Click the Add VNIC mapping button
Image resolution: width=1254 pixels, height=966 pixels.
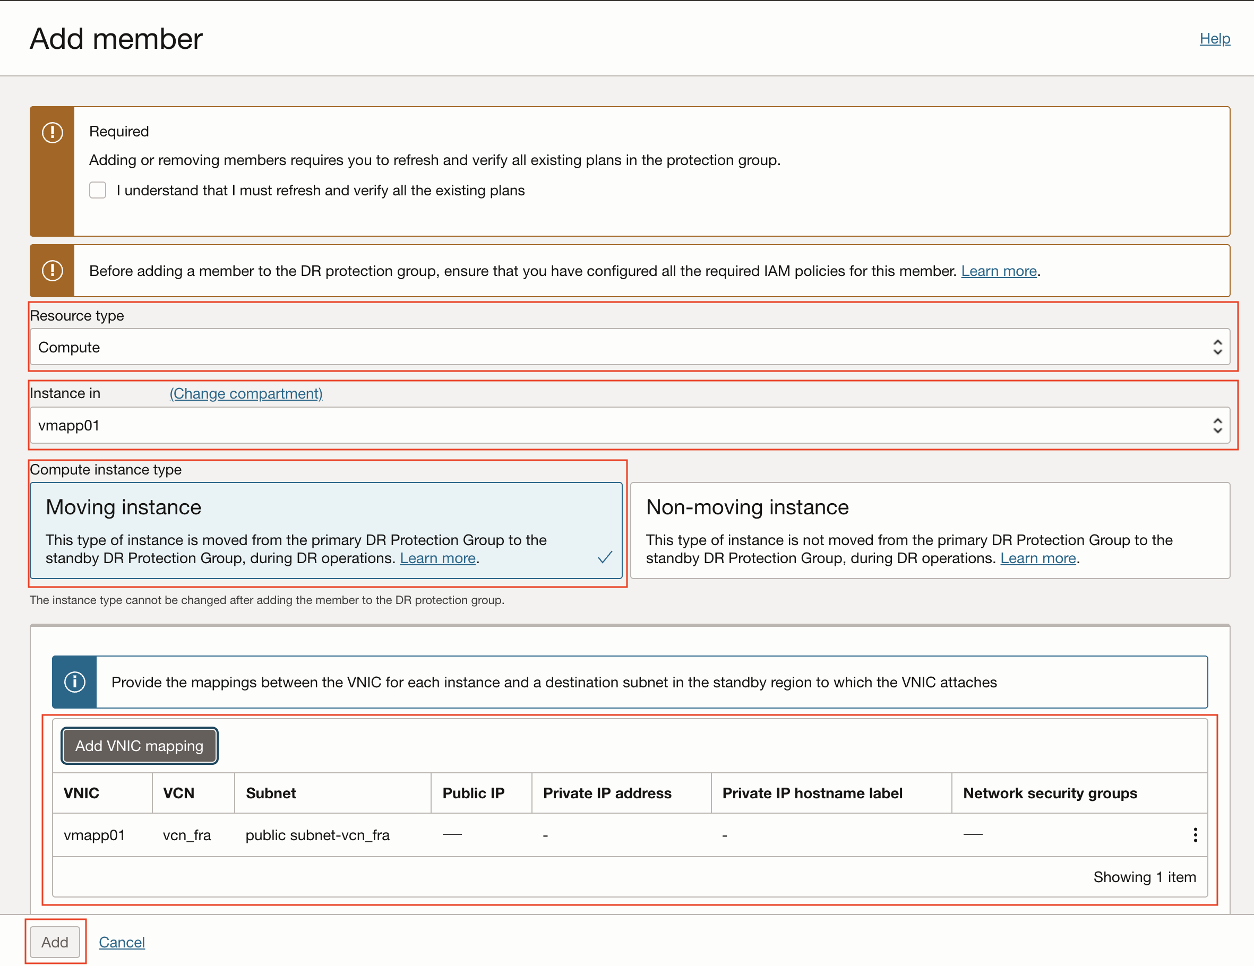pyautogui.click(x=139, y=746)
